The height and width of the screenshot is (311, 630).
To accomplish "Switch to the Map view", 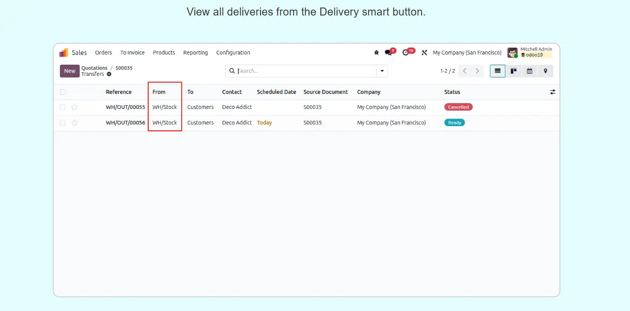I will click(x=546, y=71).
